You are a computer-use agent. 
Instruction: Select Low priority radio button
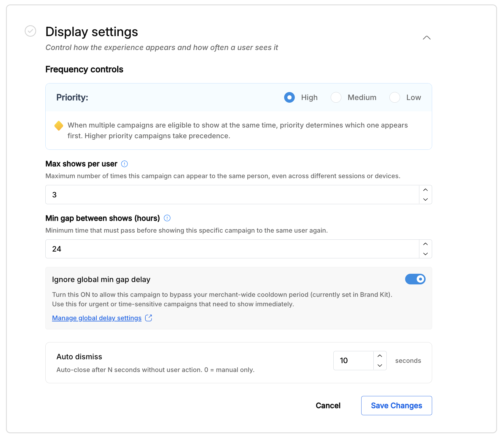[x=395, y=97]
